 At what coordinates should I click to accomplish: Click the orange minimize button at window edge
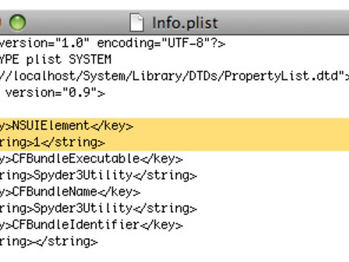pyautogui.click(x=0, y=22)
